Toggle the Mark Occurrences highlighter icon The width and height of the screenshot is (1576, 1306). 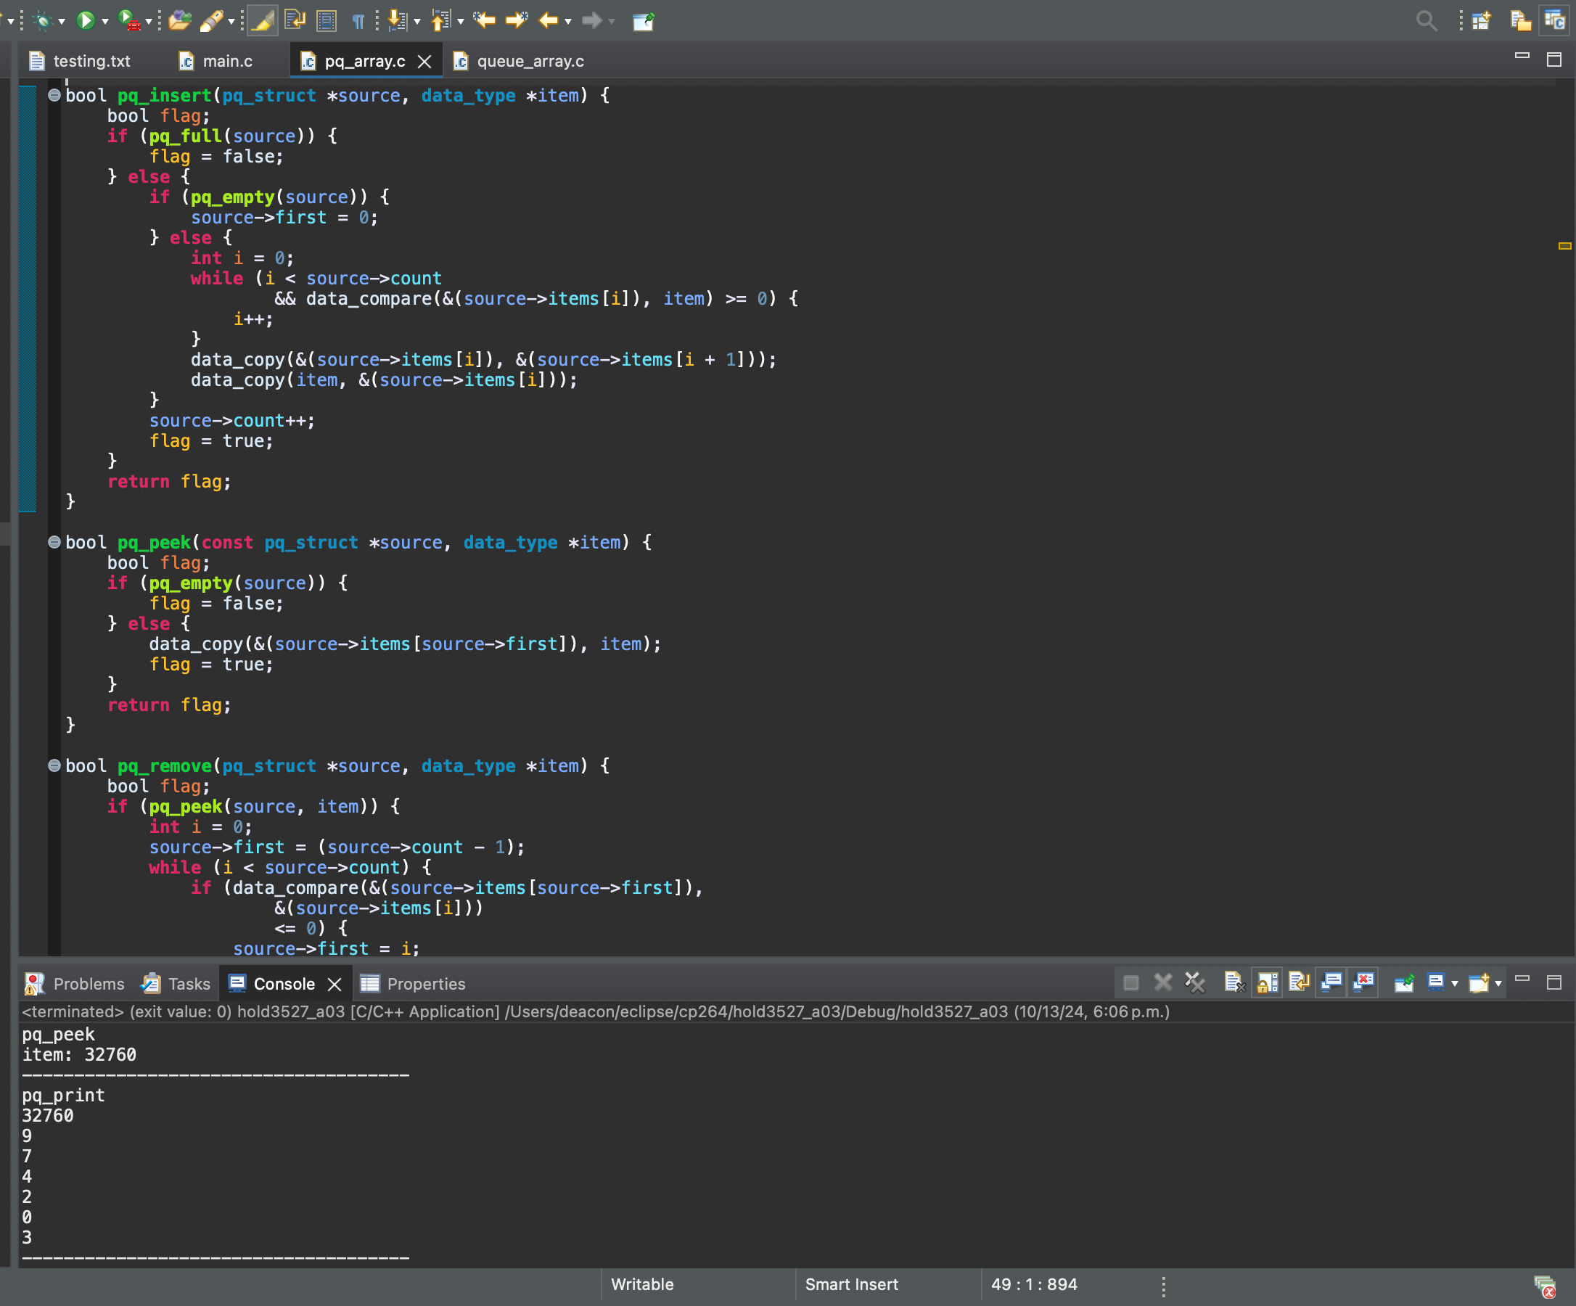coord(262,21)
